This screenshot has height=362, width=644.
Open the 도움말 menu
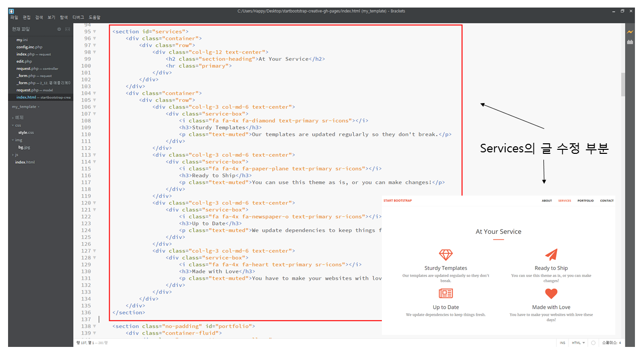[95, 17]
